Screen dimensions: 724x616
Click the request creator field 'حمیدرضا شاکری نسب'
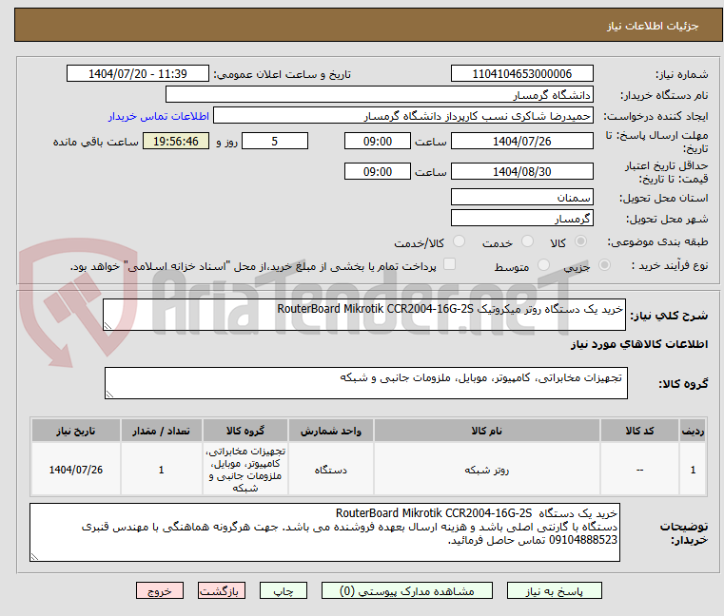pos(403,115)
